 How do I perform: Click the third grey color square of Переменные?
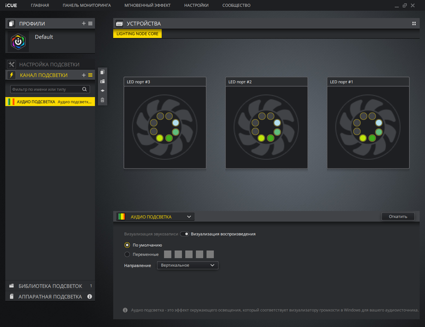[189, 255]
